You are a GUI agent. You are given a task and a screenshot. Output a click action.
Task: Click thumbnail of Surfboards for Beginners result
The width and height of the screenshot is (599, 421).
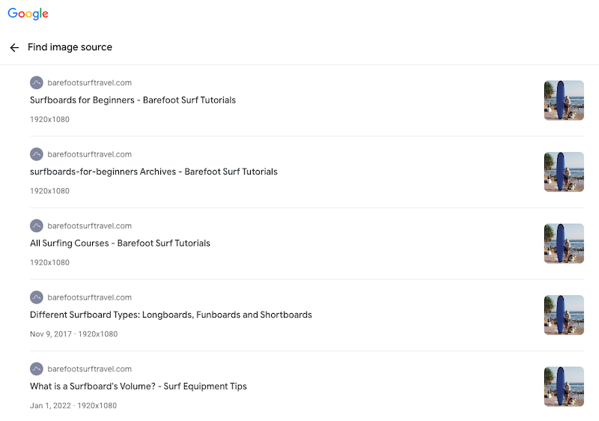pyautogui.click(x=564, y=100)
